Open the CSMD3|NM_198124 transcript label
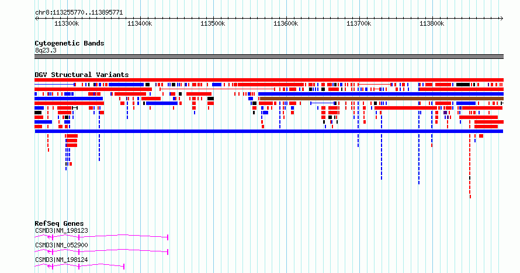This screenshot has height=273, width=520. coord(61,260)
